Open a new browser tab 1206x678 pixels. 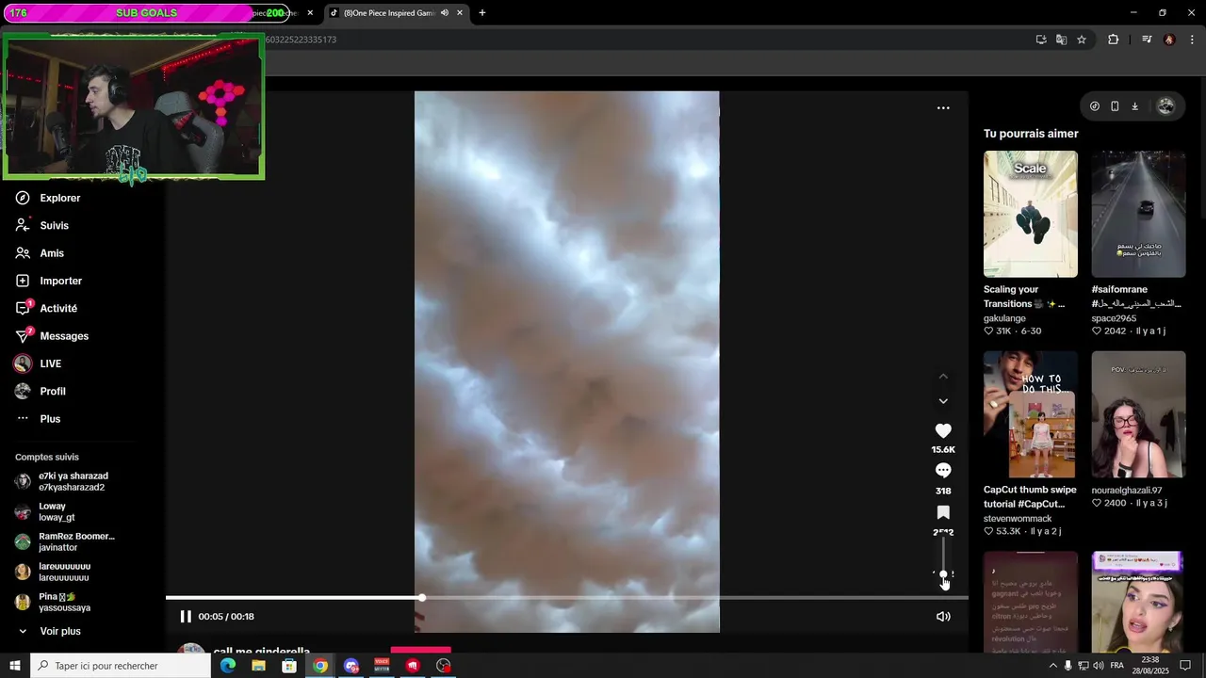point(482,13)
